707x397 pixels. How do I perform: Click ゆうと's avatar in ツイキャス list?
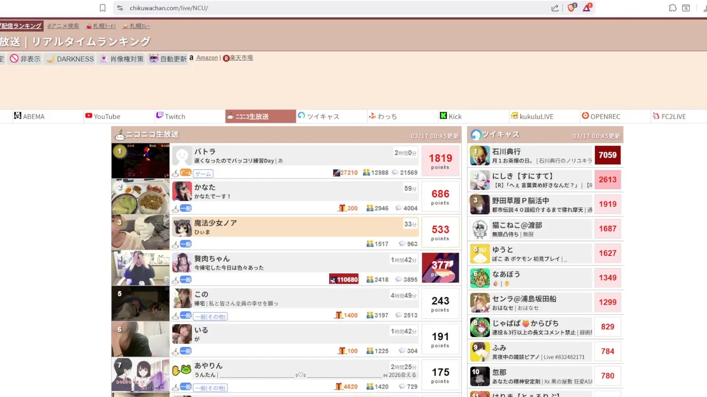[480, 253]
